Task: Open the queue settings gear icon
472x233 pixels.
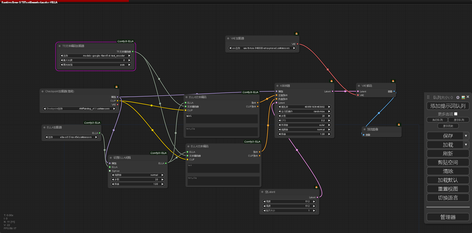Action: 458,97
